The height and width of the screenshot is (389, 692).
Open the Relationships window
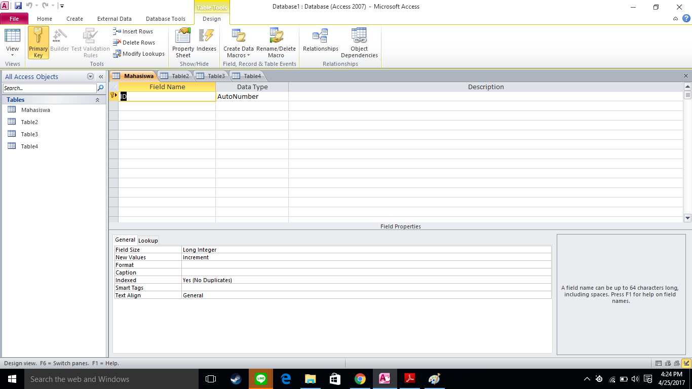pyautogui.click(x=321, y=41)
